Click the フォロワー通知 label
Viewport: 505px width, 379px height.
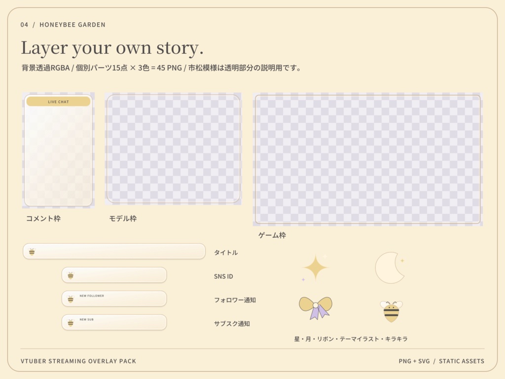(x=235, y=300)
